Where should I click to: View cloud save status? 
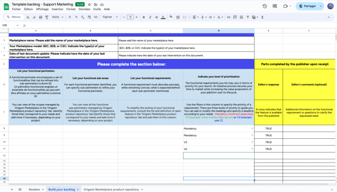tap(102, 4)
